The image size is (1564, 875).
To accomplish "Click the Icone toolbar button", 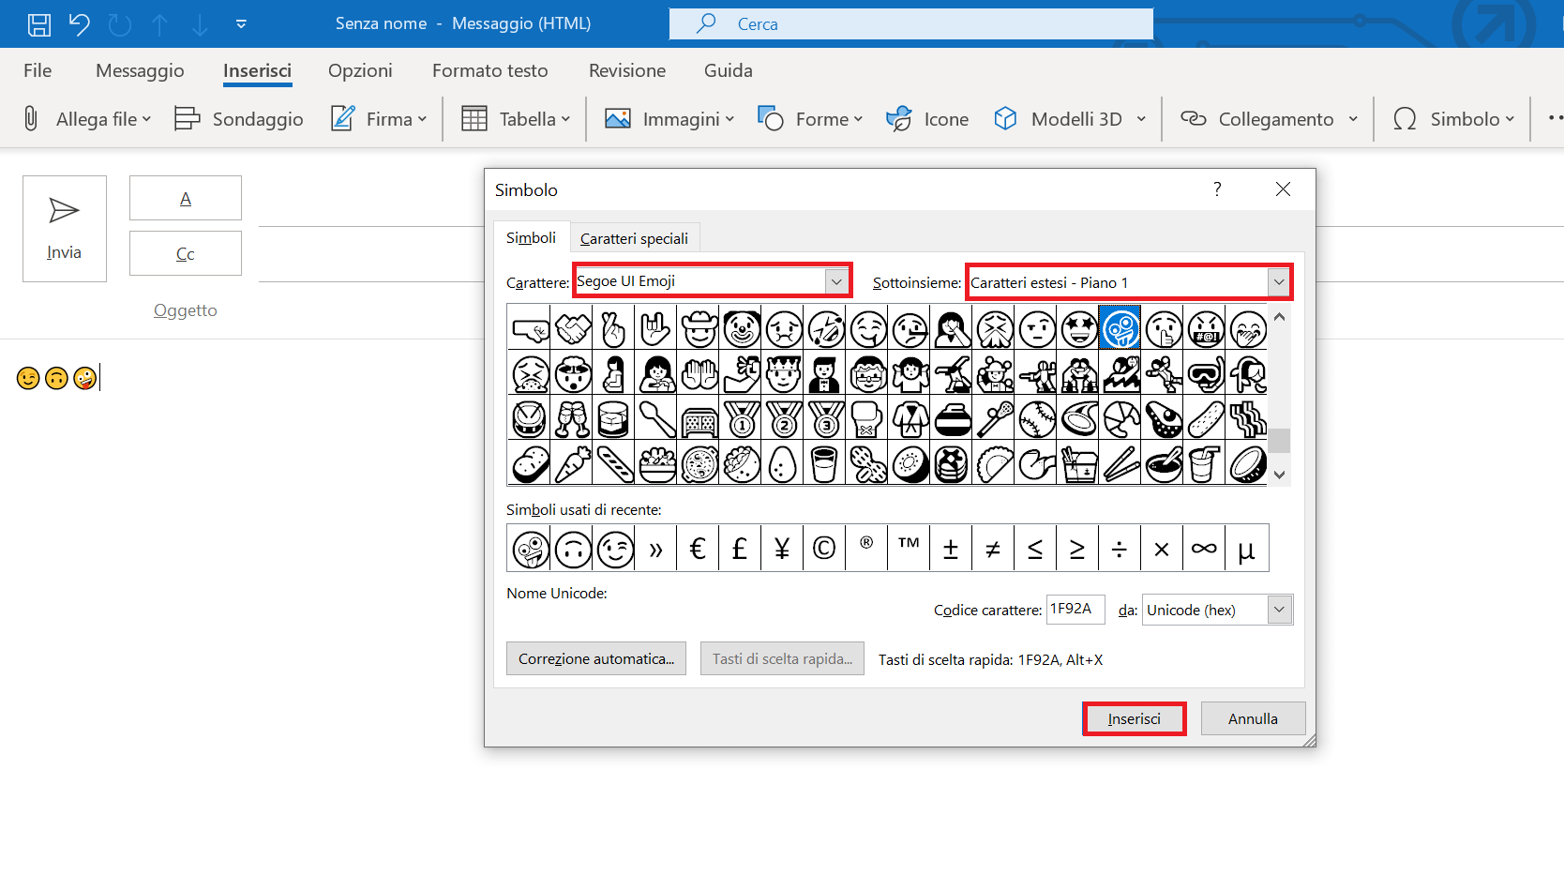I will click(x=927, y=119).
